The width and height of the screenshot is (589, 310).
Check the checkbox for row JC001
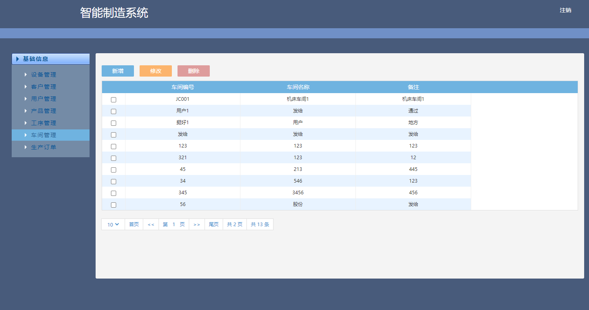tap(113, 100)
